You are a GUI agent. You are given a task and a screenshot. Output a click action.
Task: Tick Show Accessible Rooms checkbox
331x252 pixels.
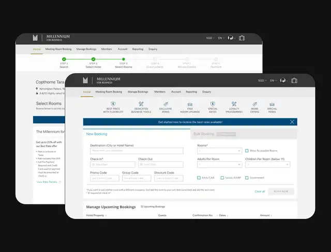tap(247, 151)
